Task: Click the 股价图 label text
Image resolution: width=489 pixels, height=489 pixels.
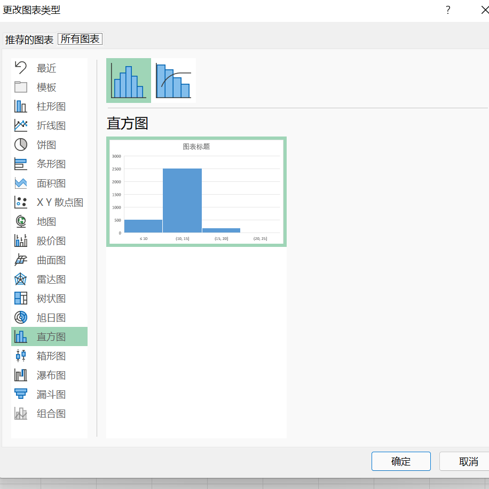Action: (x=51, y=241)
